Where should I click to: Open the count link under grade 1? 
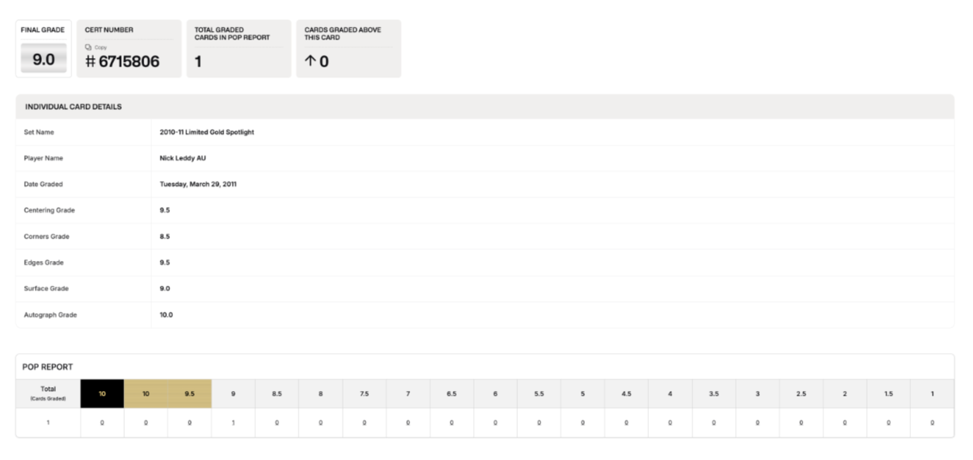click(x=932, y=423)
